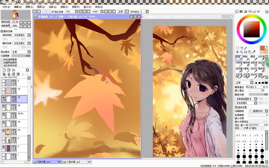This screenshot has height=168, width=269.
Task: Toggle the 直径 pressure checkbox
Action: (250, 128)
